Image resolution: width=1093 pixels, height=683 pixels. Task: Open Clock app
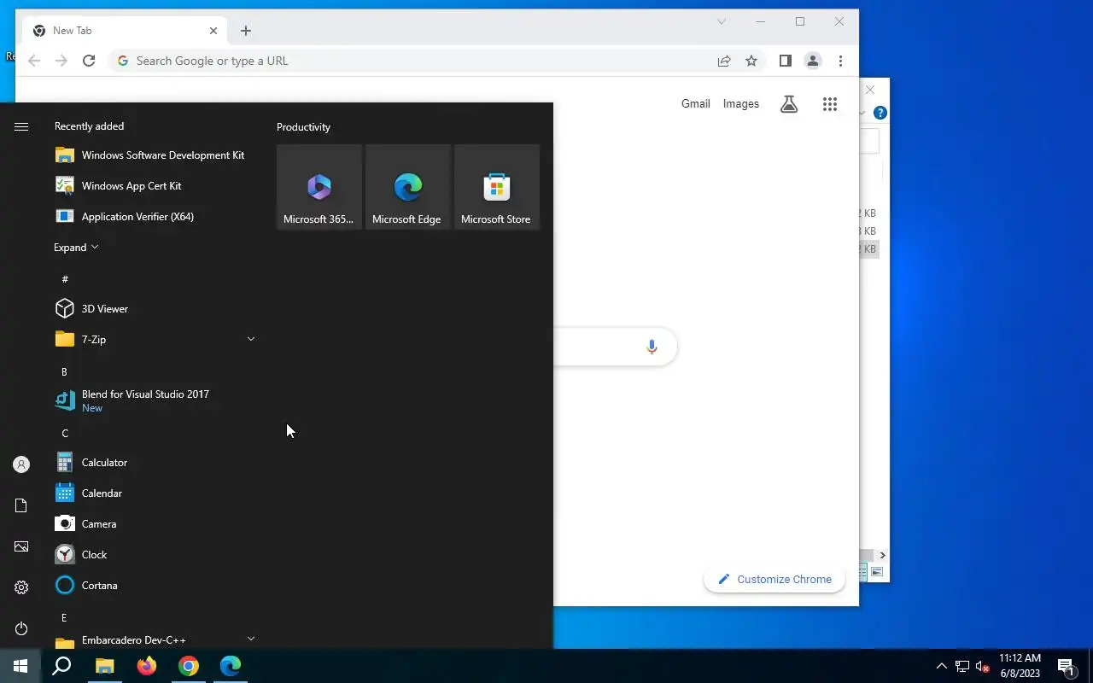(154, 555)
